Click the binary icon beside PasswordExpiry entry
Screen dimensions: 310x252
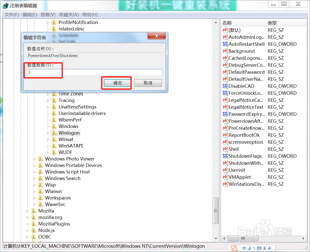click(x=225, y=114)
